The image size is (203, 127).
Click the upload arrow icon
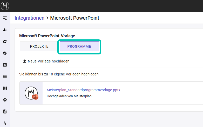coord(25,61)
